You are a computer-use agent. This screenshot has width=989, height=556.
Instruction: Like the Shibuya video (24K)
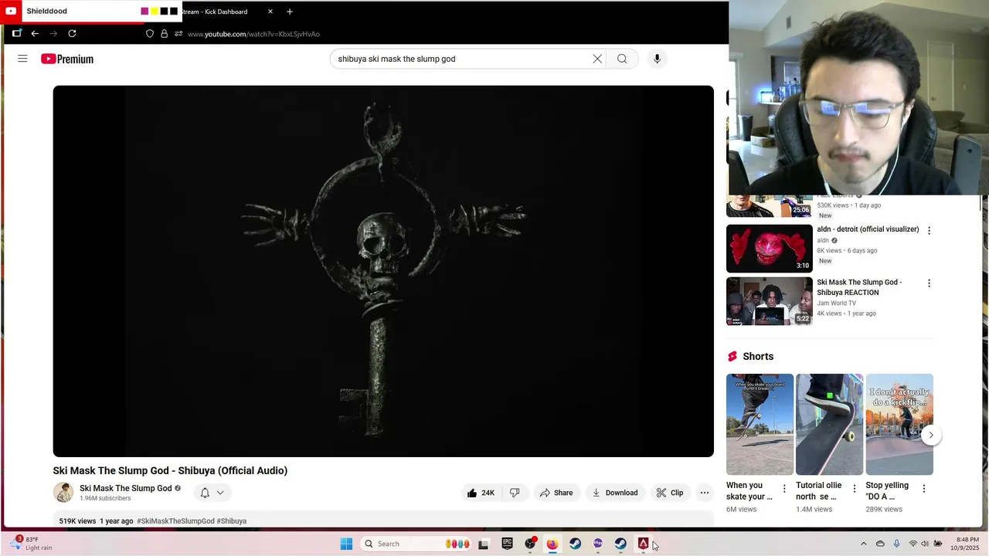coord(481,493)
